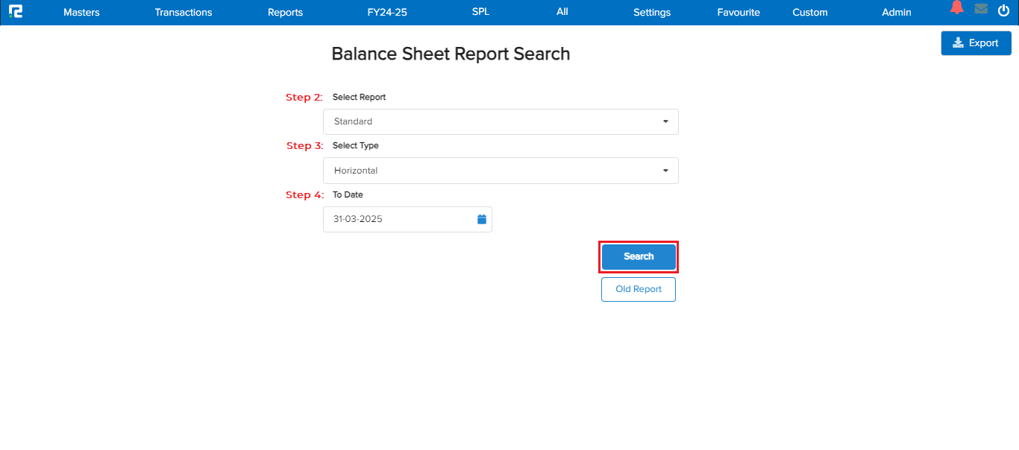This screenshot has width=1019, height=450.
Task: Expand the Select Report chevron arrow
Action: (665, 121)
